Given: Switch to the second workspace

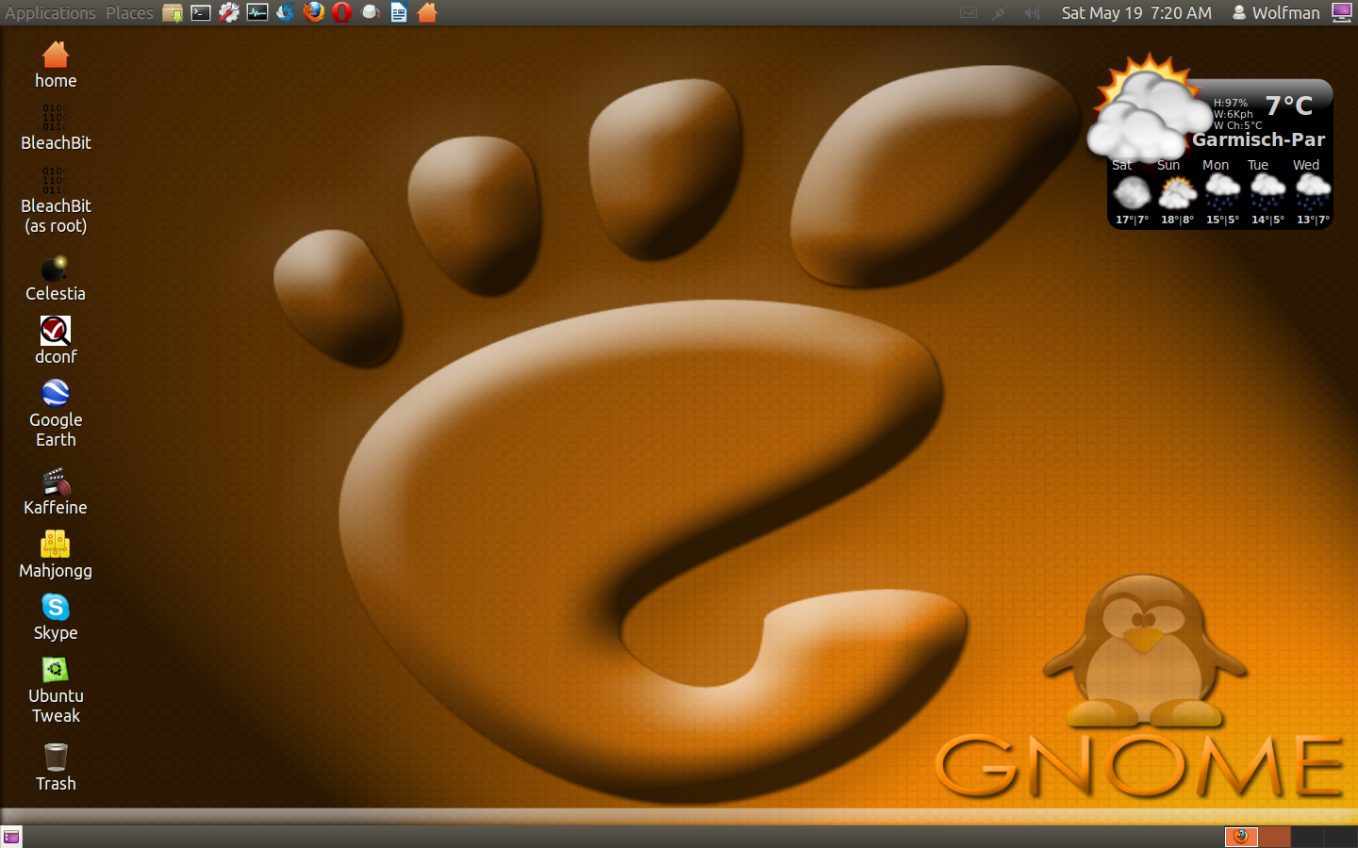Looking at the screenshot, I should coord(1274,837).
